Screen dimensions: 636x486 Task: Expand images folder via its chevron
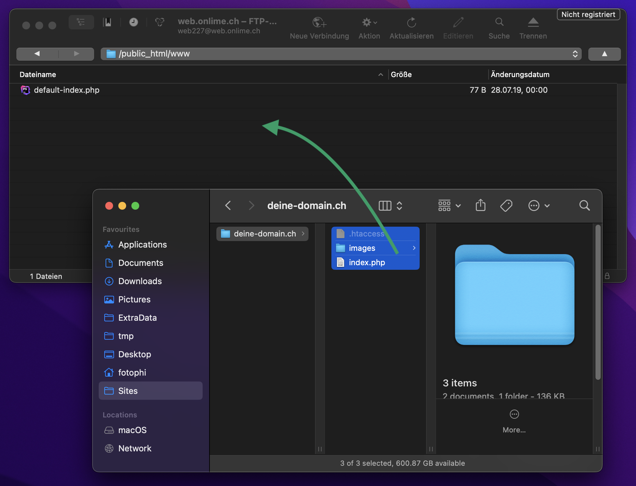pos(414,248)
